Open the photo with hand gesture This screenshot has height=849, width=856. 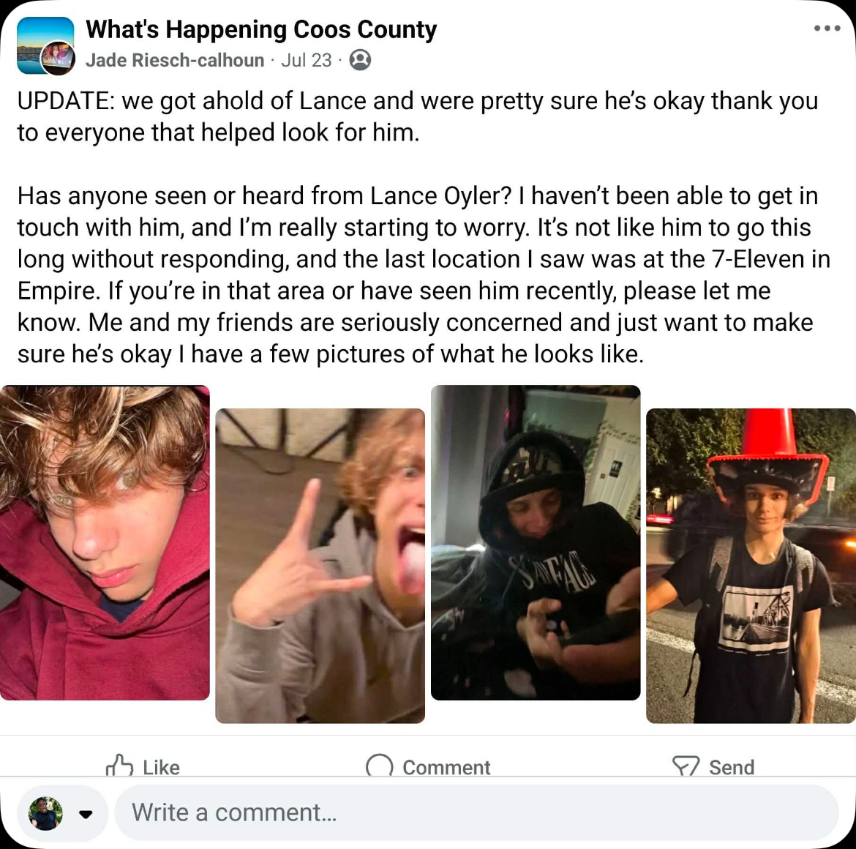320,566
